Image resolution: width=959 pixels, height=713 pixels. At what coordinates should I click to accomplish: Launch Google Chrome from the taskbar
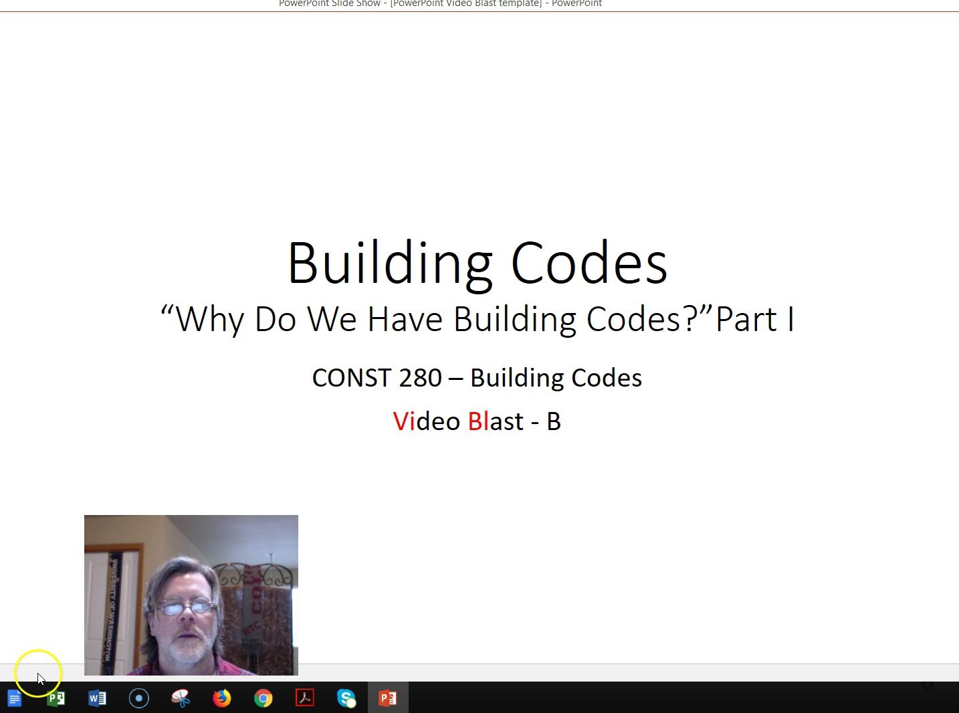click(263, 698)
